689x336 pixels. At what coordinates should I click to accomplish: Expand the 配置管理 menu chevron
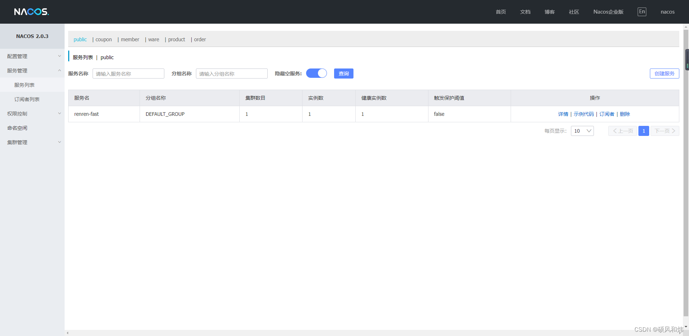coord(60,56)
